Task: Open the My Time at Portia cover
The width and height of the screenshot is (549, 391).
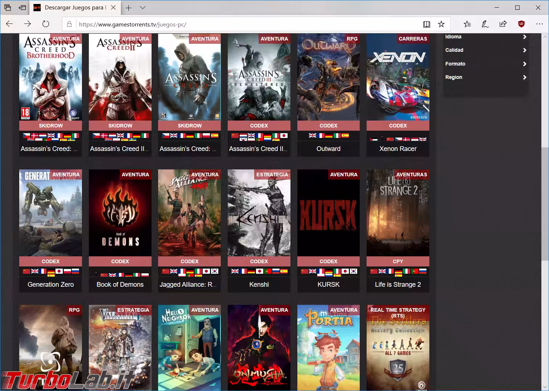Action: [329, 348]
